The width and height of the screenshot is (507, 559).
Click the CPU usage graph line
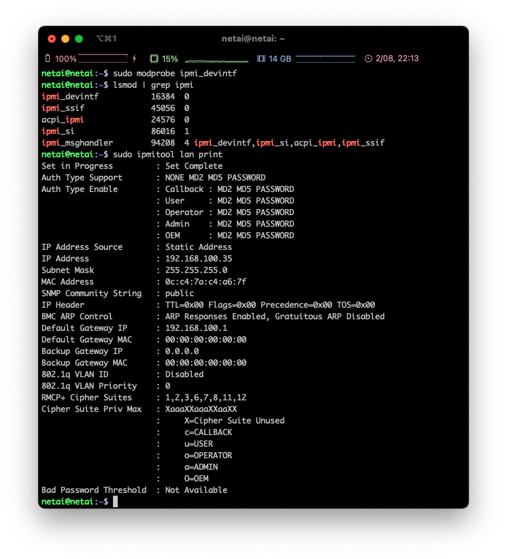click(x=216, y=61)
